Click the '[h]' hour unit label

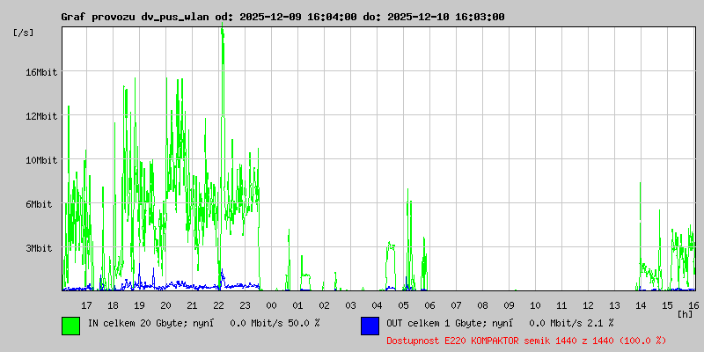pyautogui.click(x=686, y=314)
